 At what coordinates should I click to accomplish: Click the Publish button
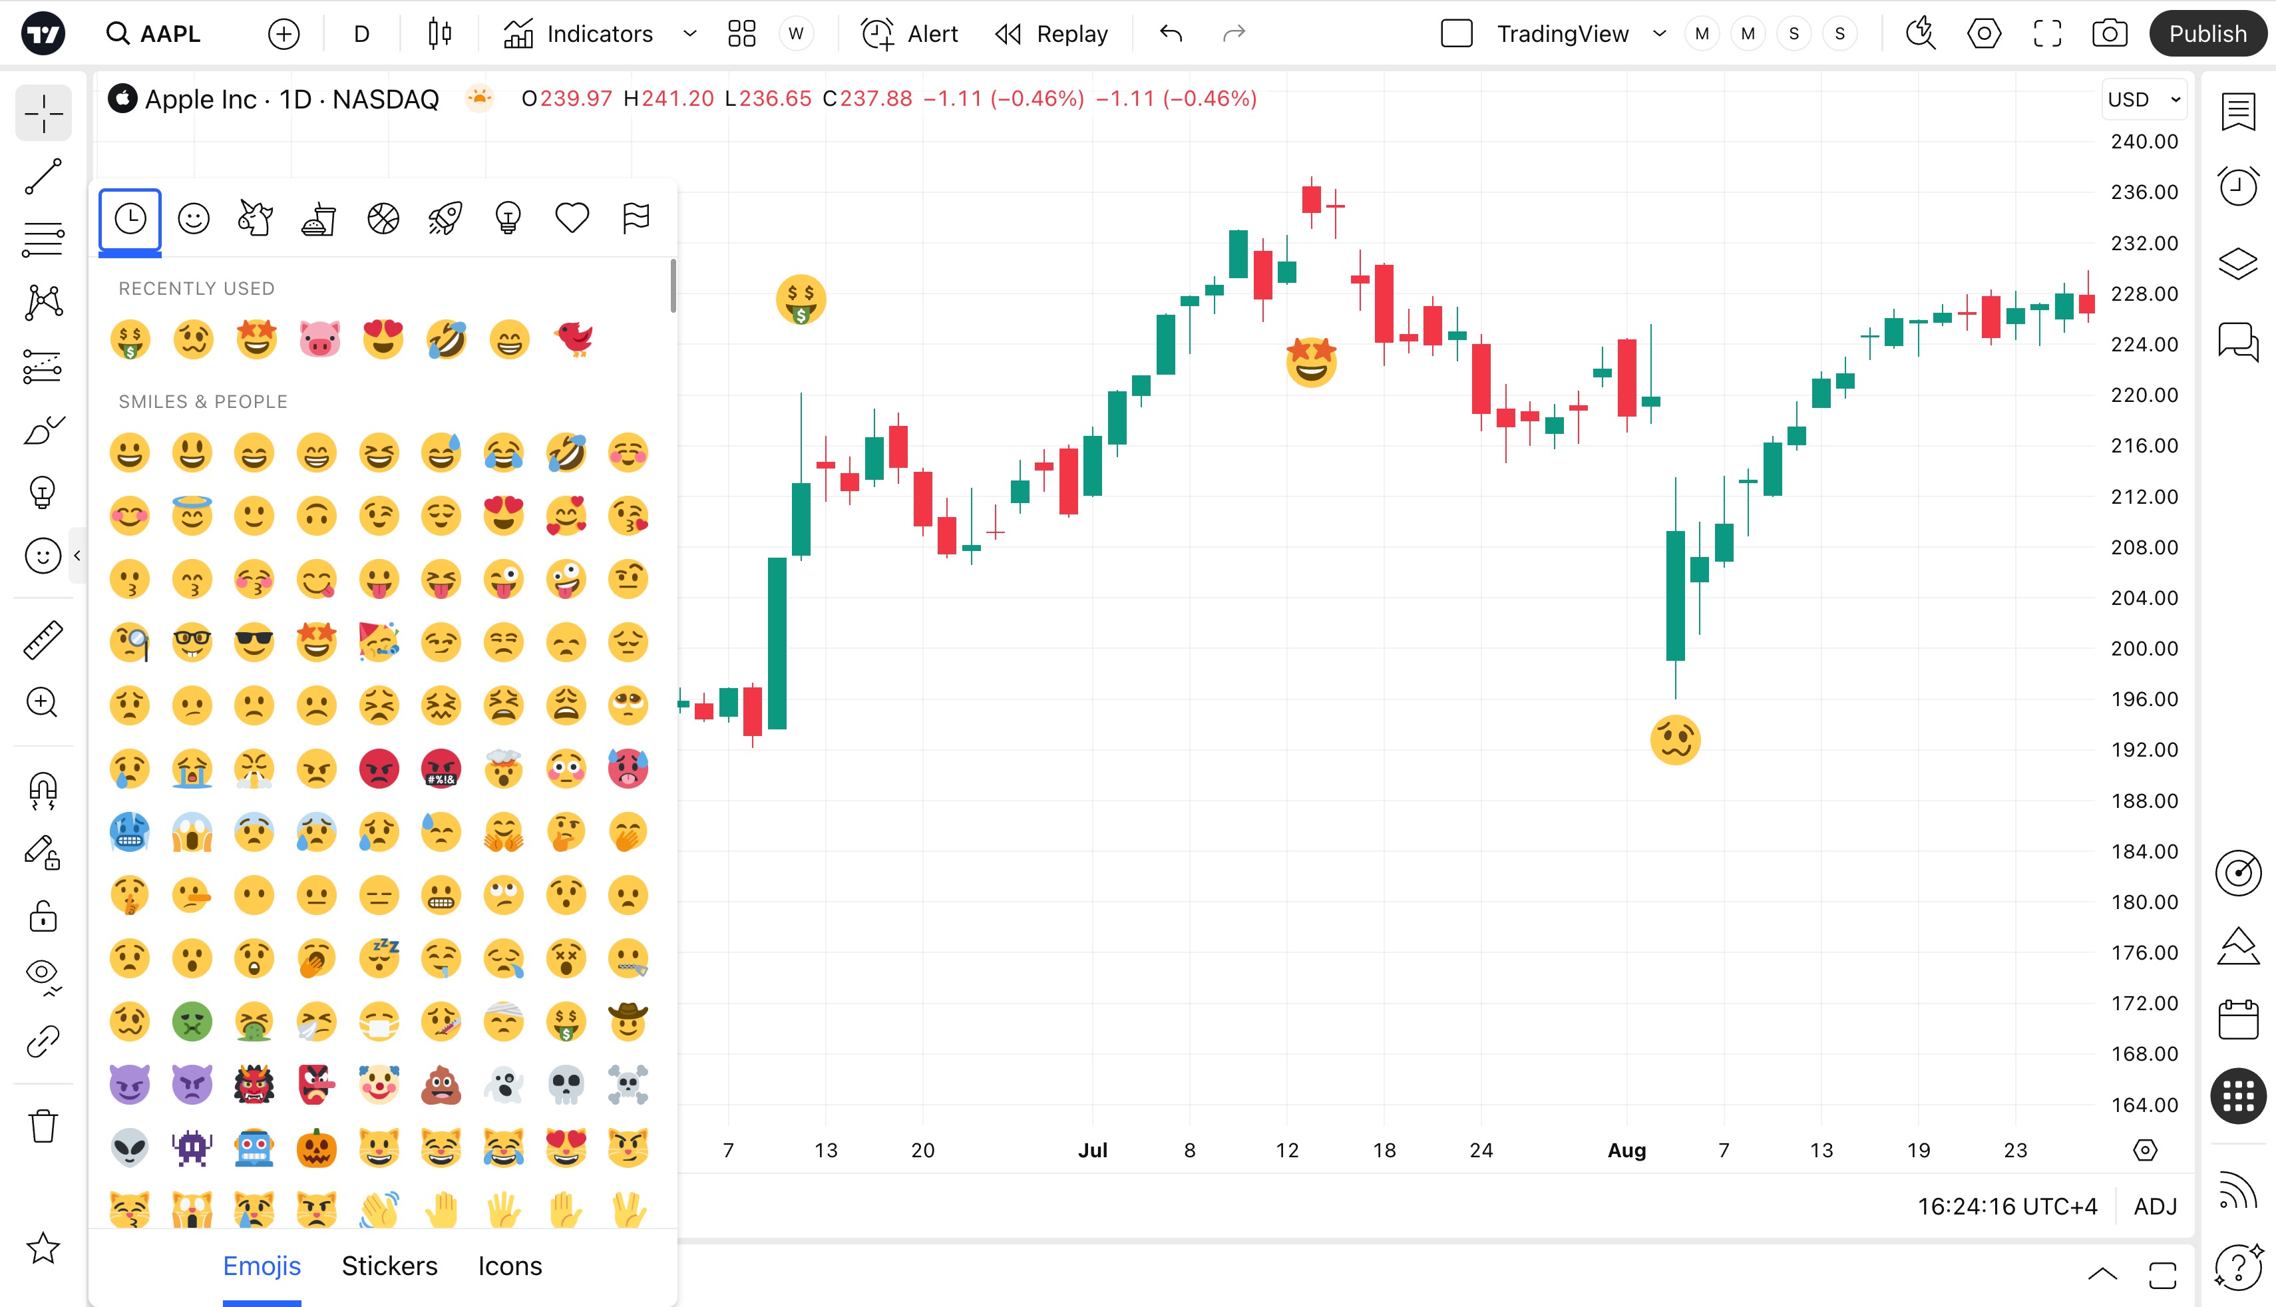(2207, 34)
